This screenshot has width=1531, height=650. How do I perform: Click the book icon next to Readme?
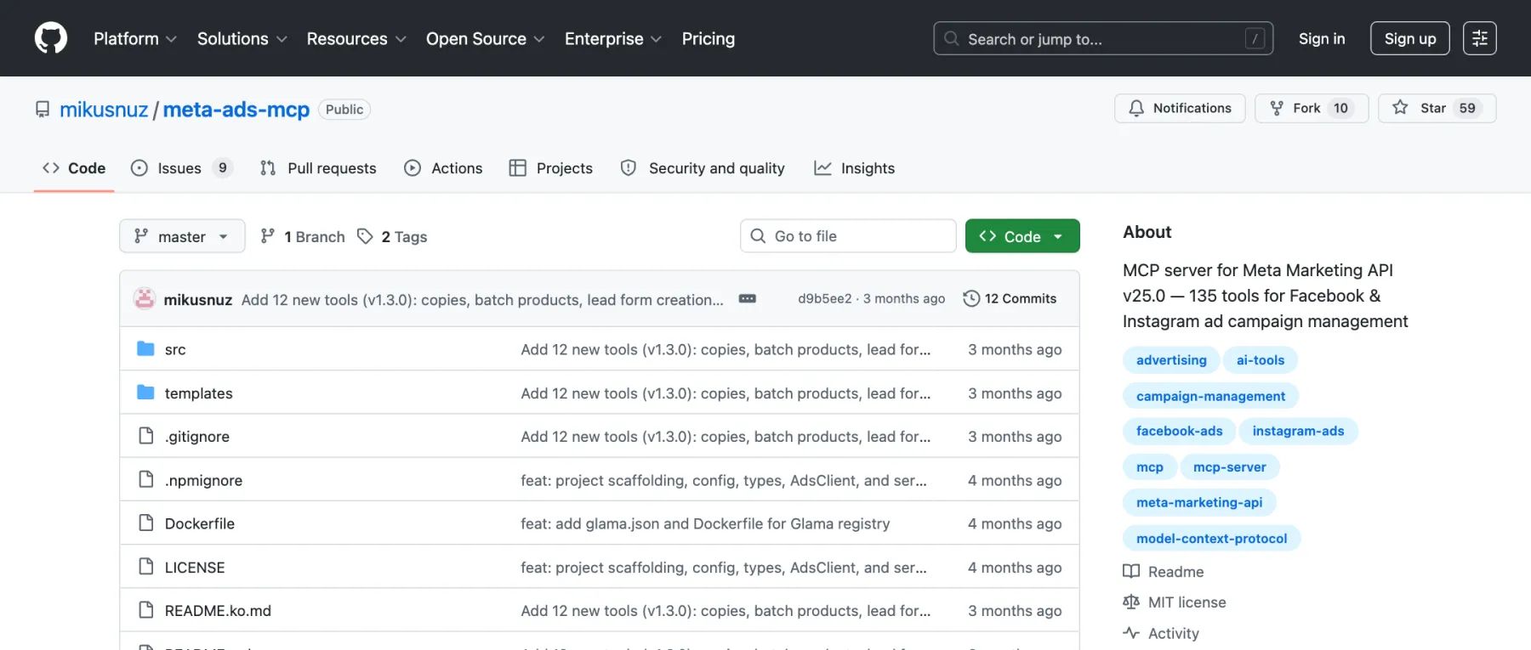click(x=1131, y=571)
